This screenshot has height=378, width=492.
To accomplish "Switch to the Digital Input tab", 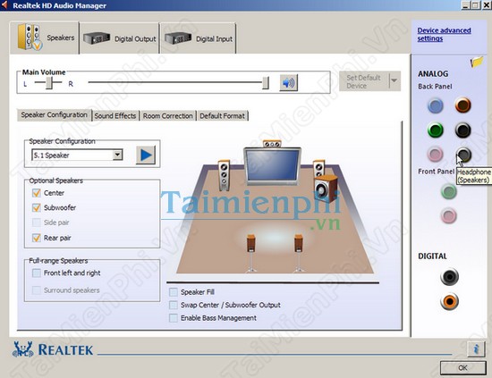I will click(x=199, y=38).
